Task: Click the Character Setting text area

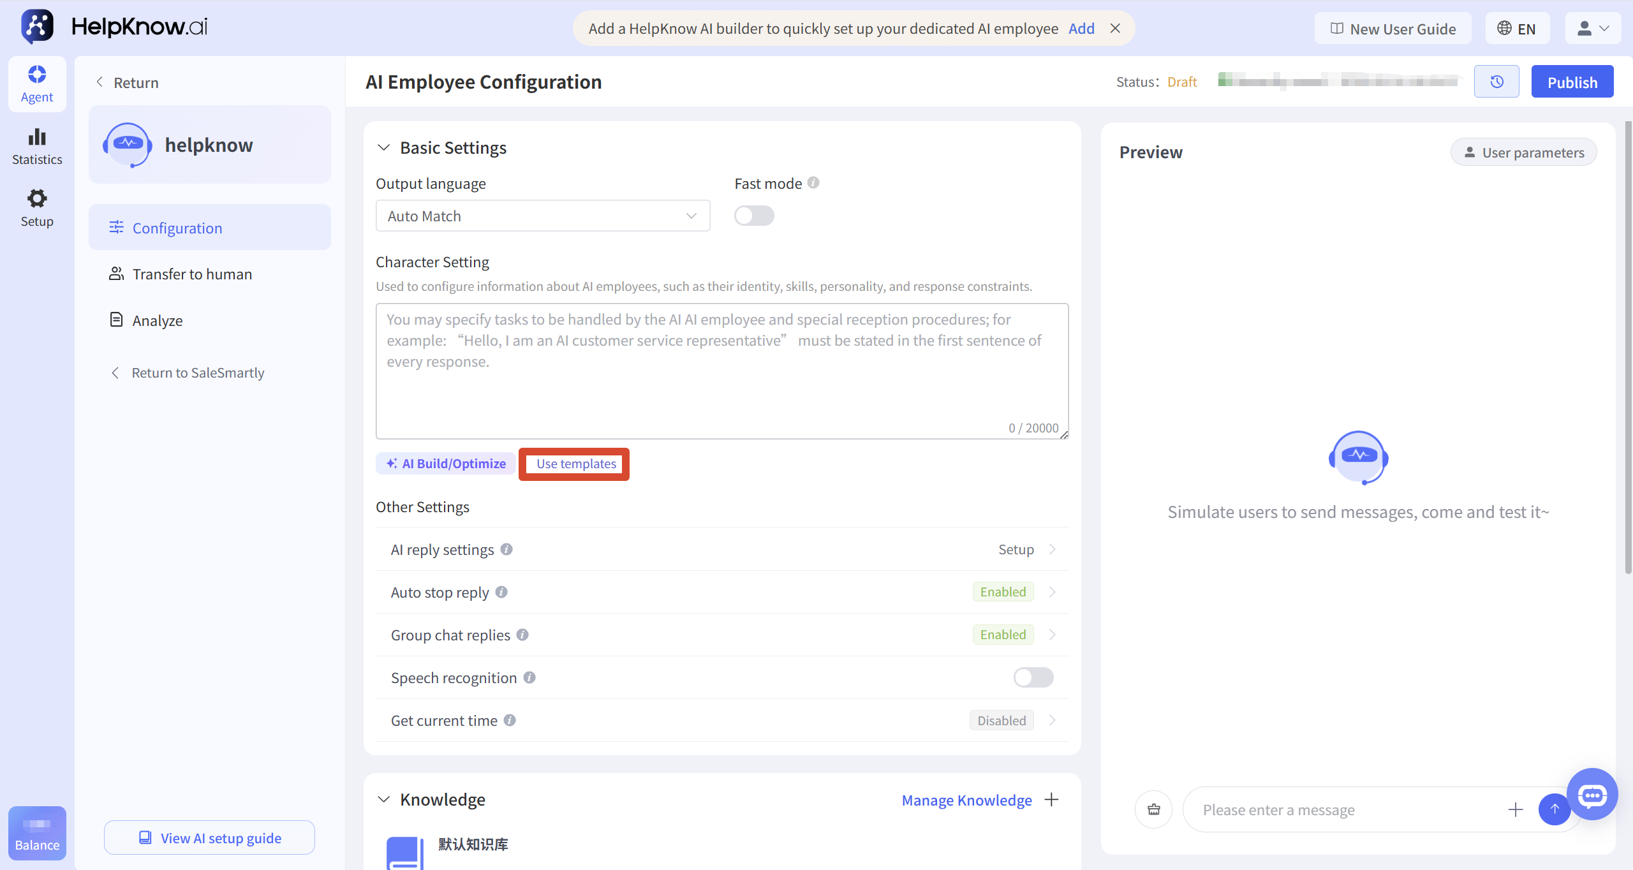Action: tap(722, 371)
